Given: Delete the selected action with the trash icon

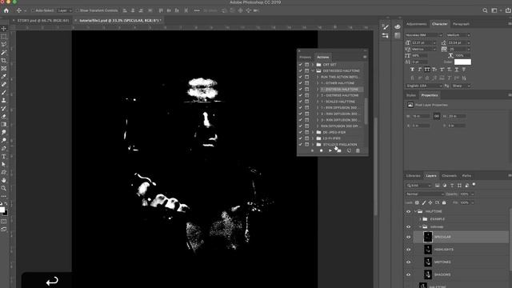Looking at the screenshot, I should pos(358,150).
